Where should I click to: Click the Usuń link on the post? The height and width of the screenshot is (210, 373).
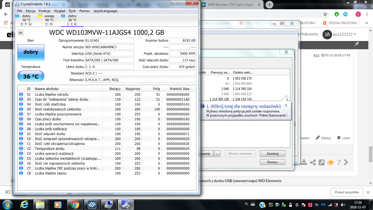[x=343, y=138]
